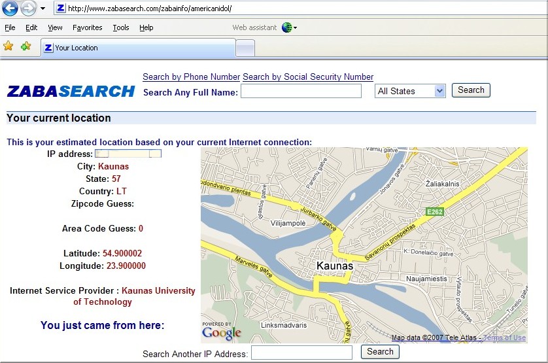Click Kaunas University of Technology text

point(134,296)
